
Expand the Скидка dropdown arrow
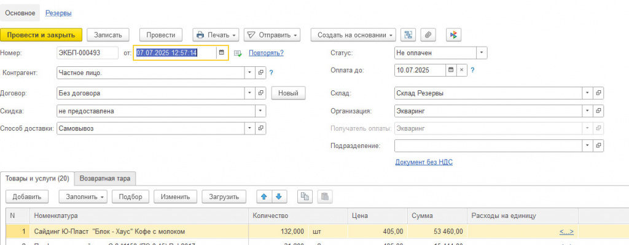click(260, 111)
